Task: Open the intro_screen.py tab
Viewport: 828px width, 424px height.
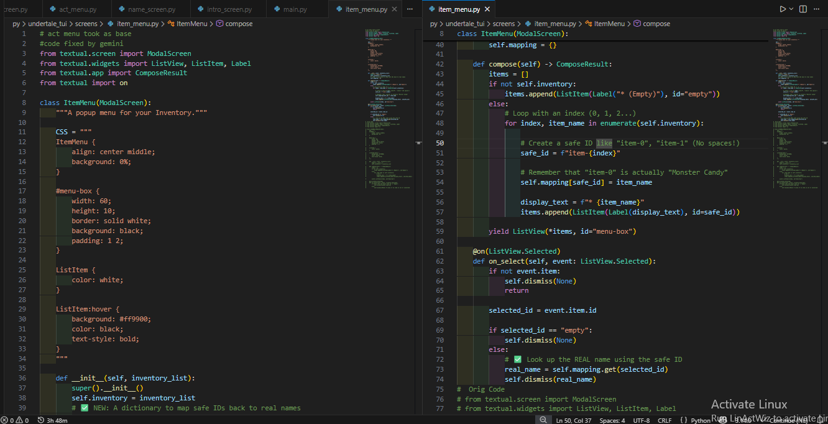Action: 229,9
